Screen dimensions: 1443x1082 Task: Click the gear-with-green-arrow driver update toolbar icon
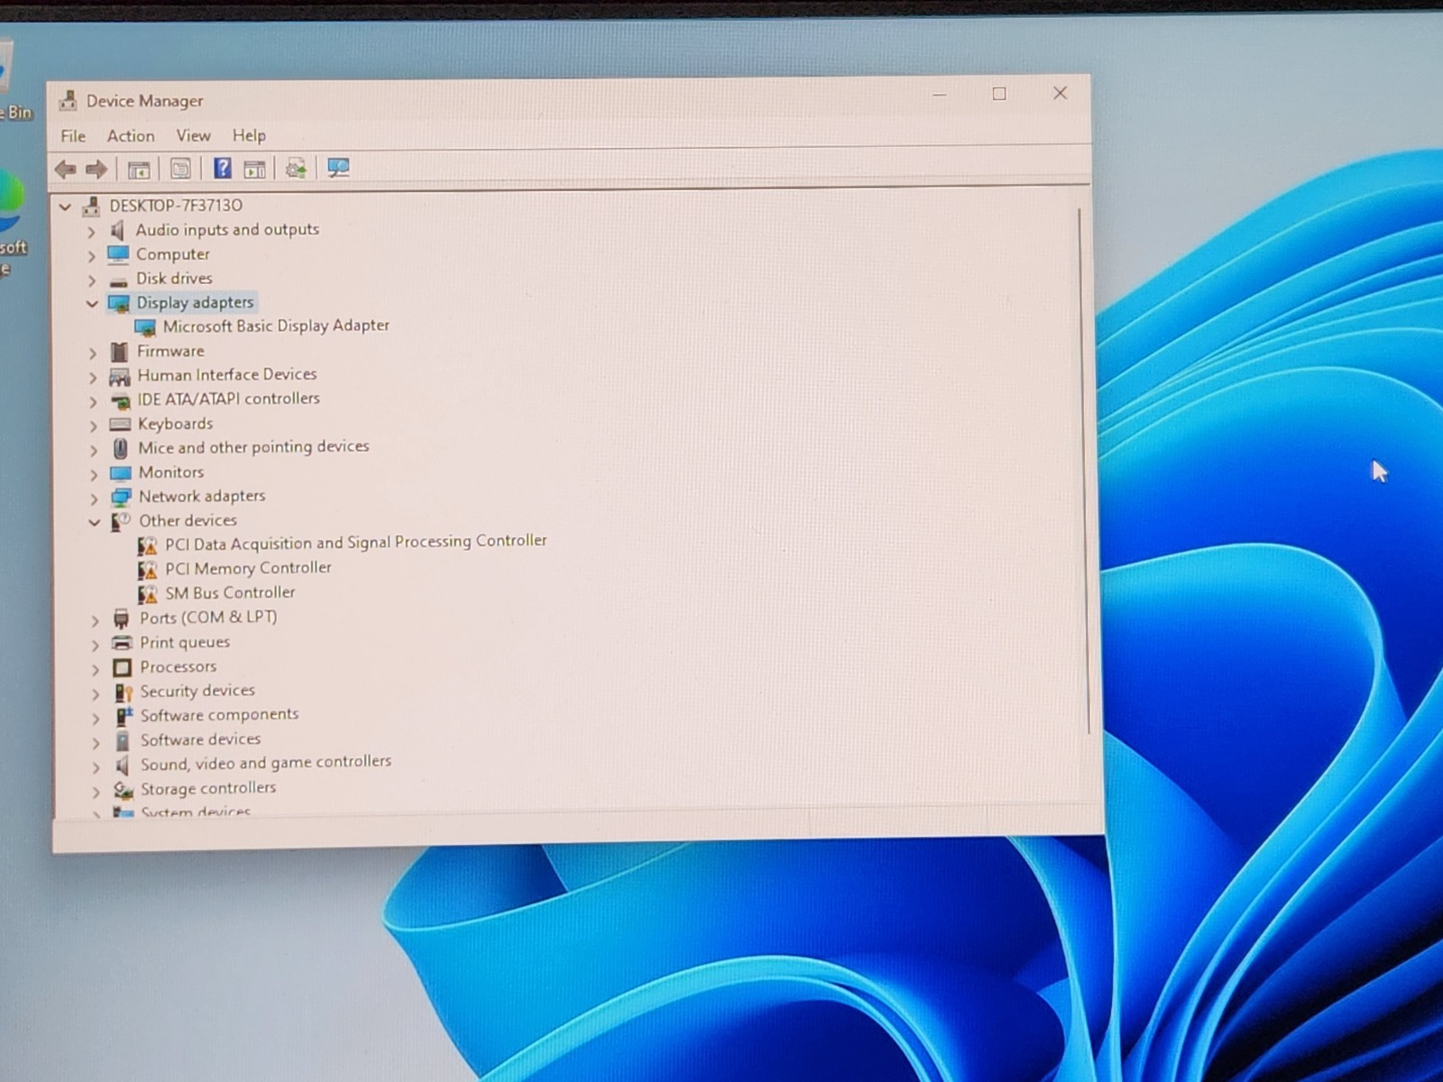pos(296,169)
